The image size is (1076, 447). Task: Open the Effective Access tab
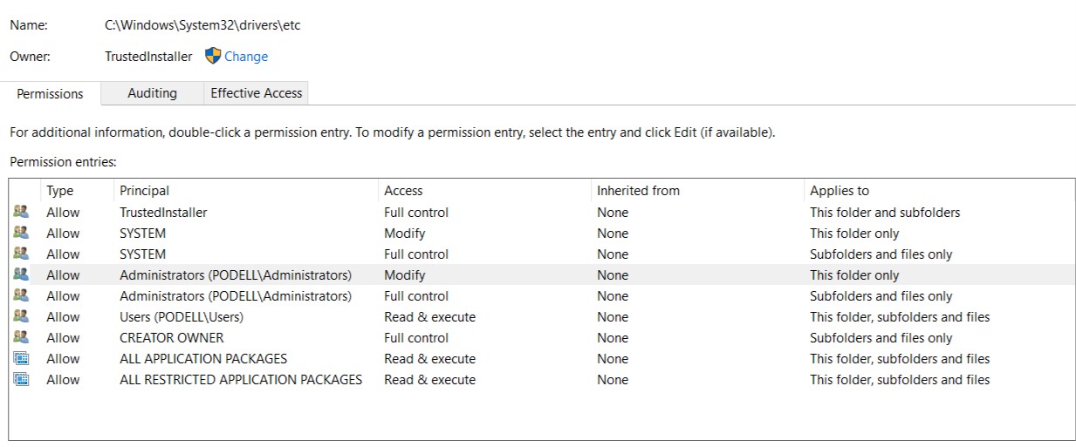tap(257, 93)
